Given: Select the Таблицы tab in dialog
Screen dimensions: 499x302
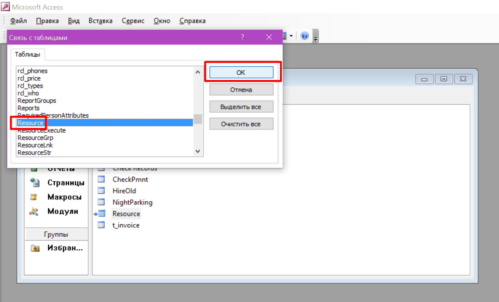Looking at the screenshot, I should [27, 54].
